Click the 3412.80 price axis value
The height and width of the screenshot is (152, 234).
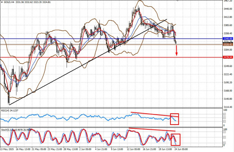(228, 17)
